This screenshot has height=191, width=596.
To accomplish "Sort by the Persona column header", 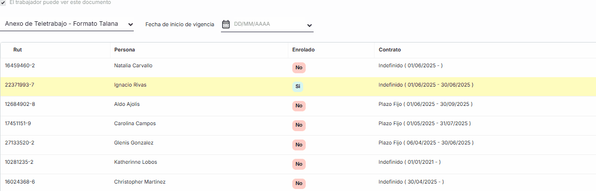I will [x=124, y=50].
